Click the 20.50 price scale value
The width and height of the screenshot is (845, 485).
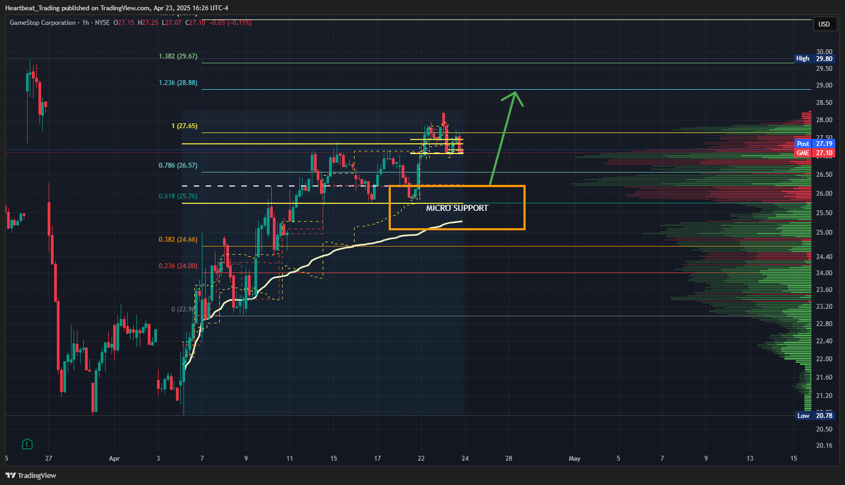[824, 429]
